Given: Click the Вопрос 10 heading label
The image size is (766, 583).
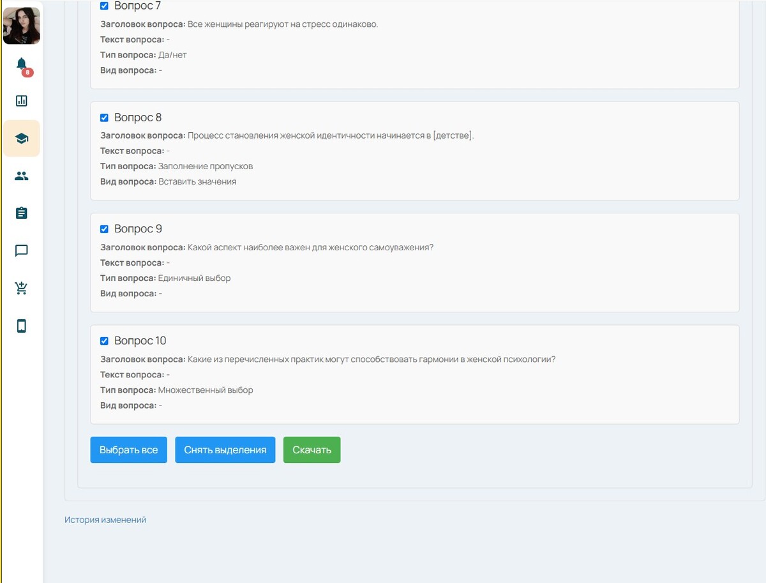Looking at the screenshot, I should click(x=140, y=341).
